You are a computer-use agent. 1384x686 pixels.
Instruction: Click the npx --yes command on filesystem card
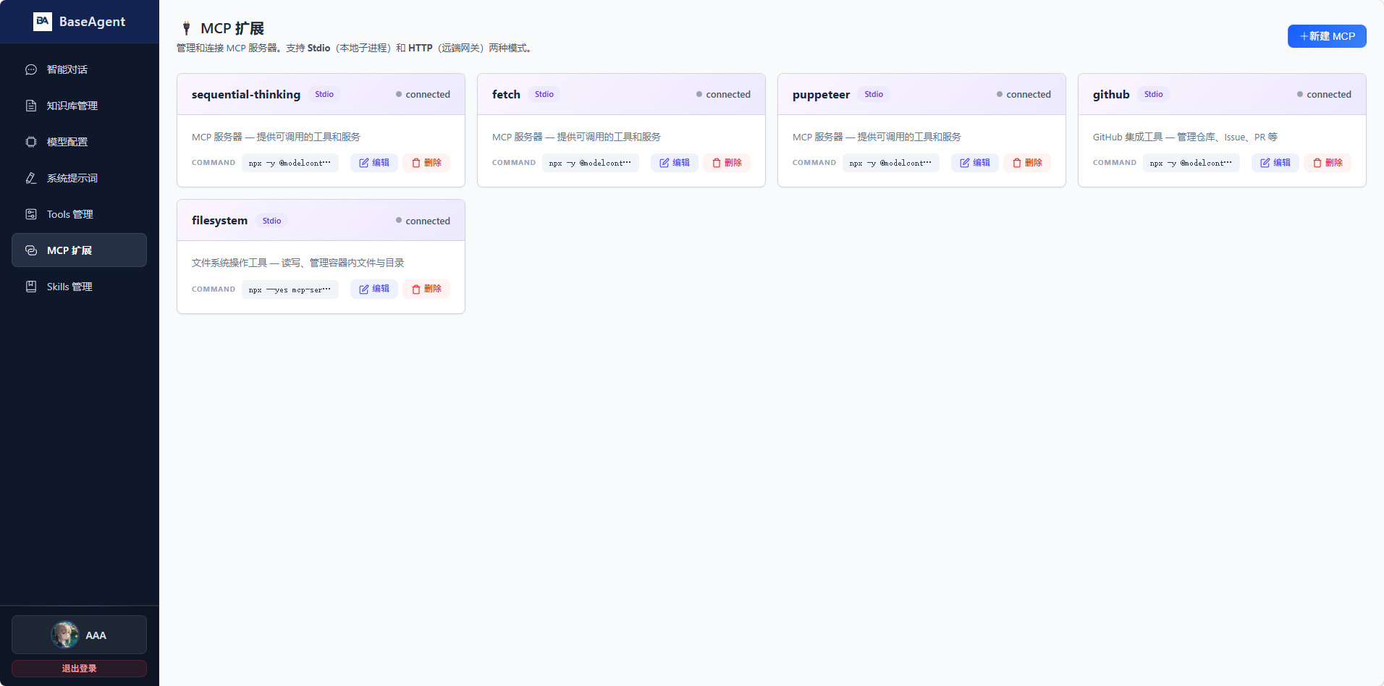click(290, 289)
